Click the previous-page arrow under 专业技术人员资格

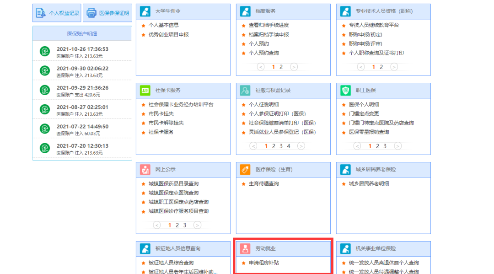361,66
